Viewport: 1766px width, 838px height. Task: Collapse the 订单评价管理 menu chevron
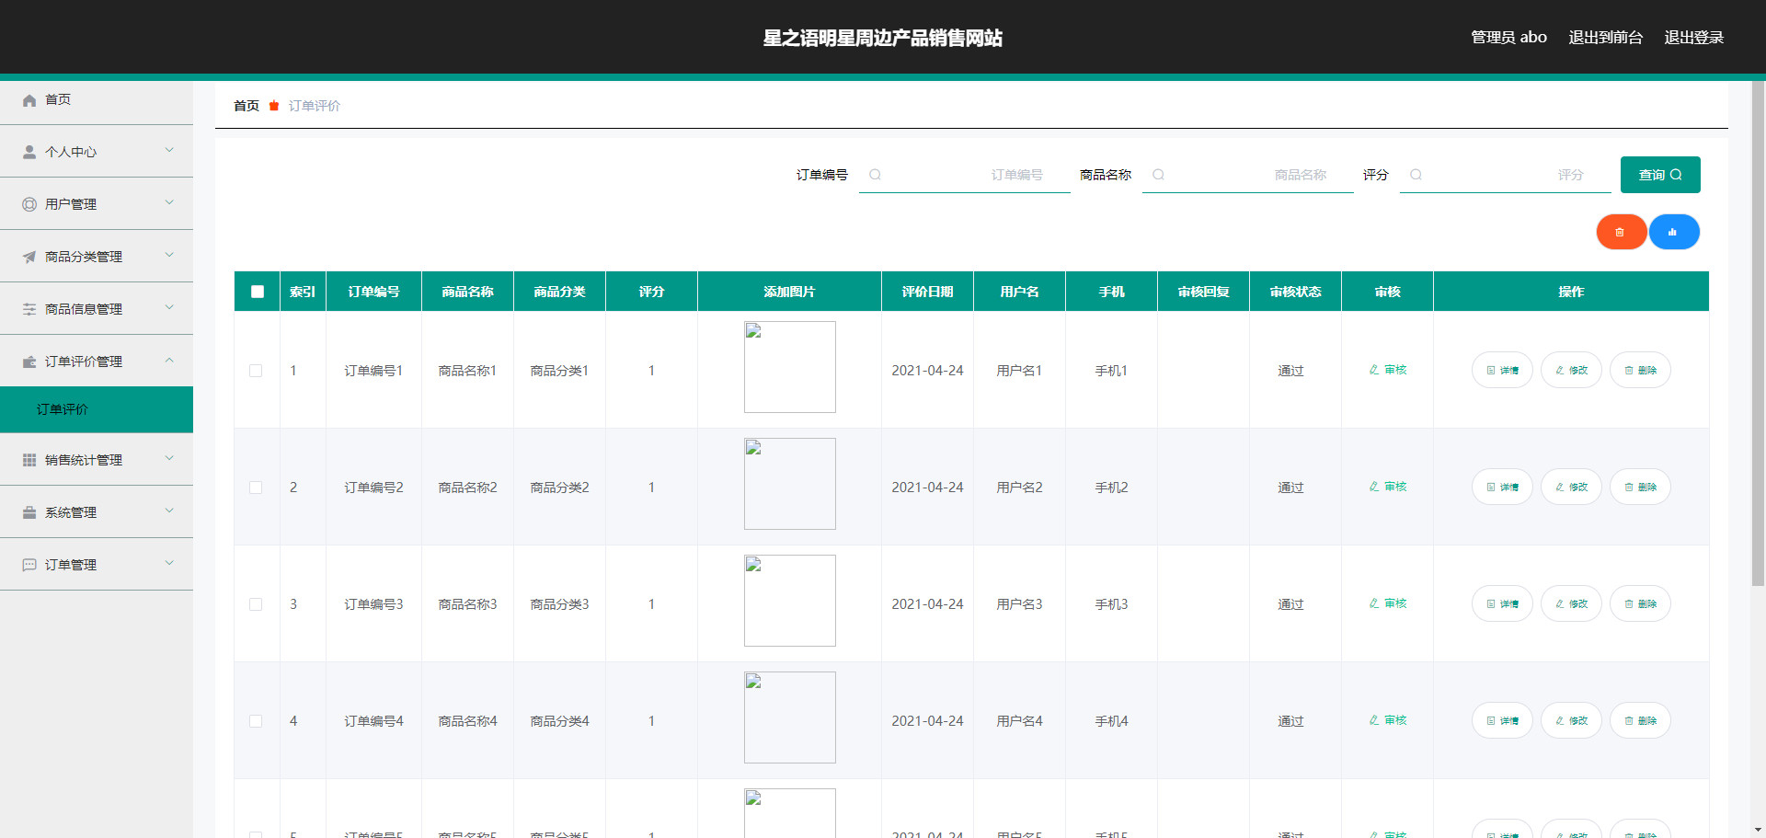click(169, 360)
